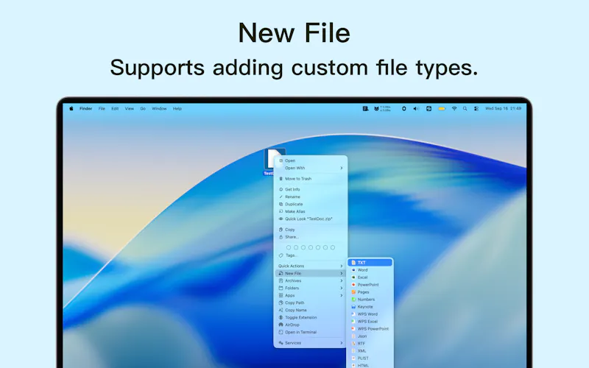Open Spotlight search magnifier
Screen dimensions: 589x368
(465, 108)
